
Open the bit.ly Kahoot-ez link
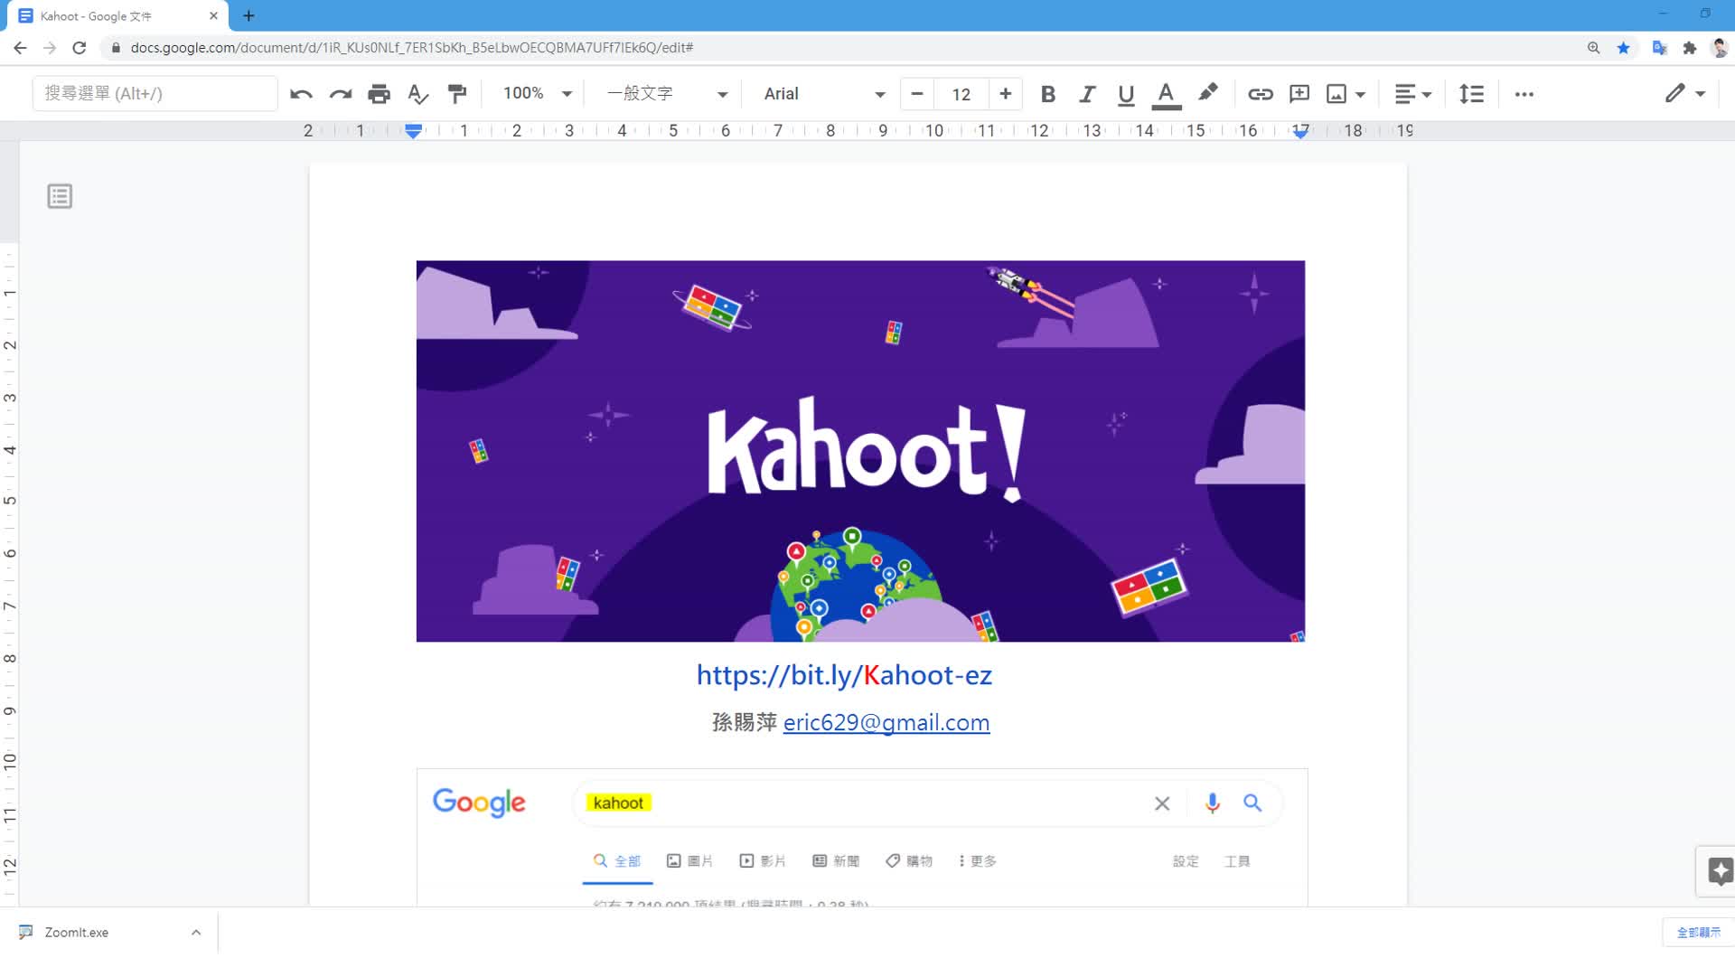coord(844,675)
